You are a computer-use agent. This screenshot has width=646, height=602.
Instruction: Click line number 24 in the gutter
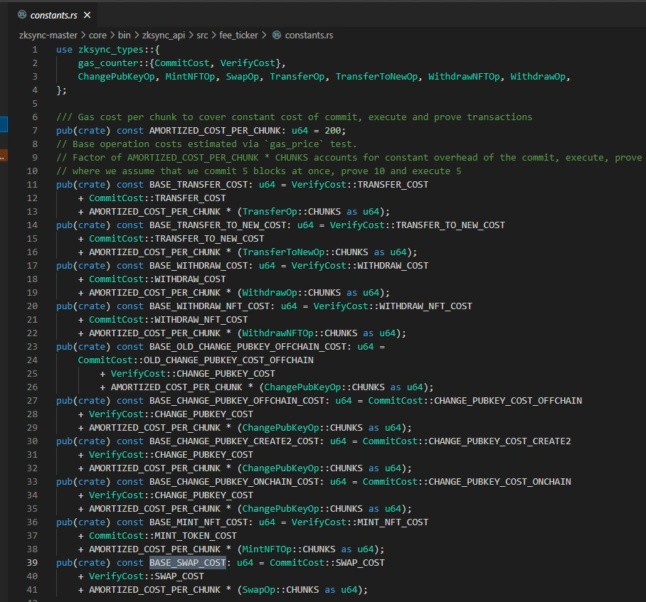click(32, 360)
